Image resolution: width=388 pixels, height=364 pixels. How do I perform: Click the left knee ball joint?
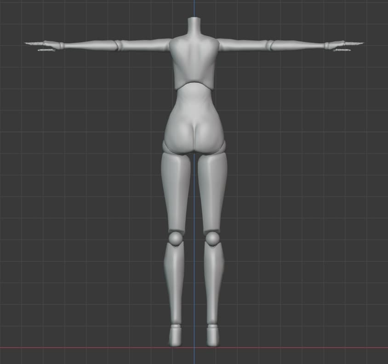point(175,239)
